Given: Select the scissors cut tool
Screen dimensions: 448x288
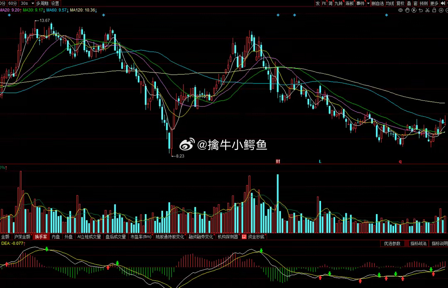Looking at the screenshot, I should (427, 10).
